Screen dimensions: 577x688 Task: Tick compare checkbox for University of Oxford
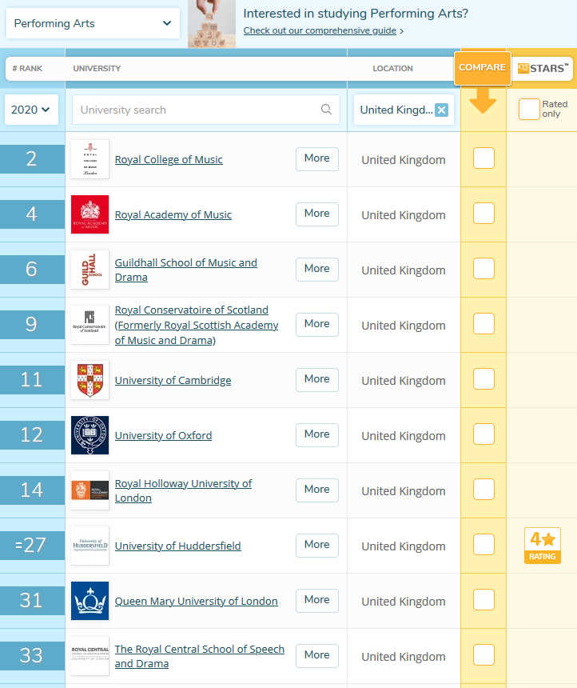[x=483, y=434]
